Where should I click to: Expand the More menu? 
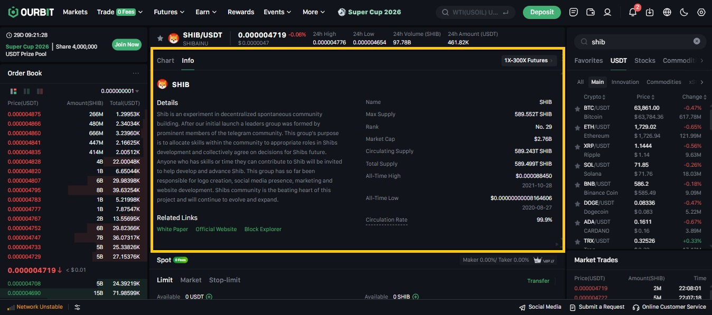click(x=314, y=12)
